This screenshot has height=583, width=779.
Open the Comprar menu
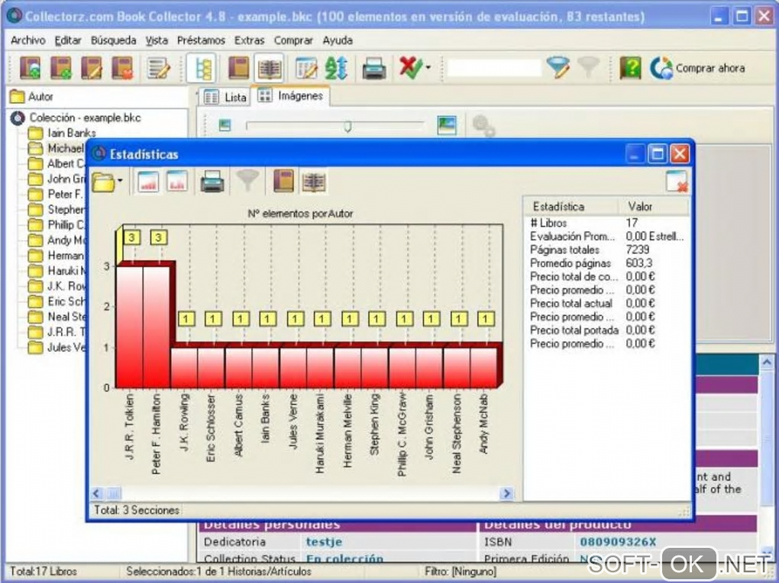click(x=293, y=40)
